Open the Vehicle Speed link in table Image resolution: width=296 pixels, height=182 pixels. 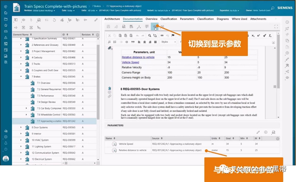[x=130, y=62]
